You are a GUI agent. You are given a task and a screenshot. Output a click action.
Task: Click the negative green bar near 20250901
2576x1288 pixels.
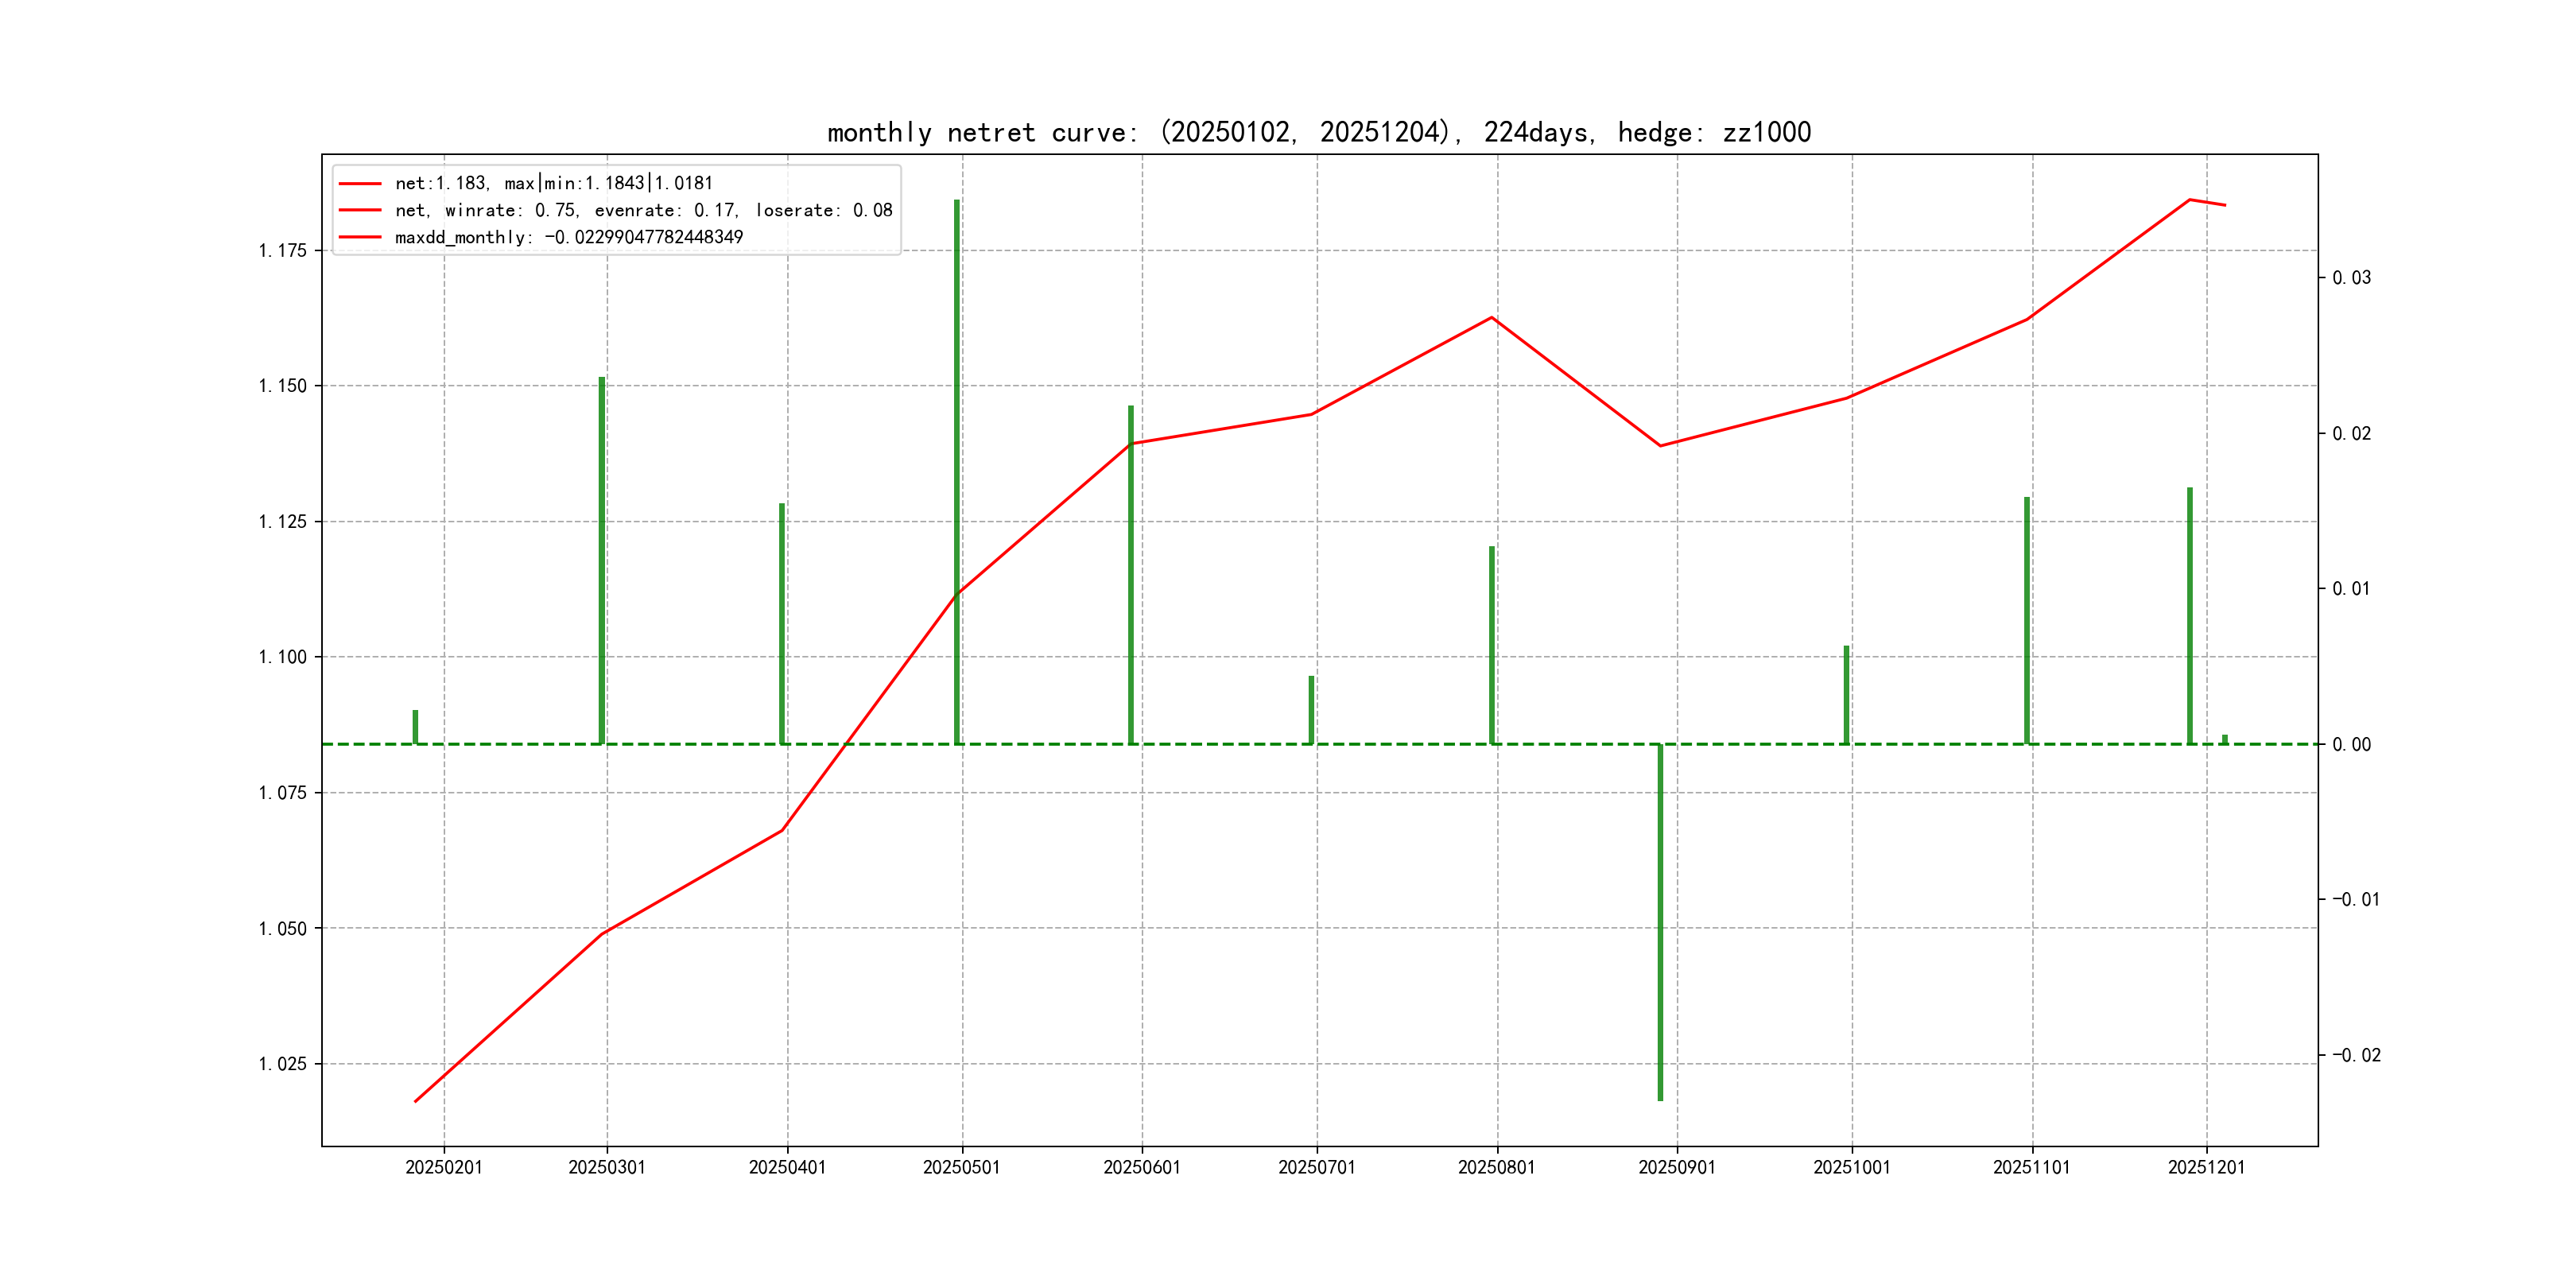[1660, 920]
